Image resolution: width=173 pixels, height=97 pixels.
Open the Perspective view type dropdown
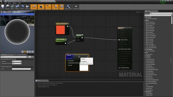pyautogui.click(x=7, y=12)
